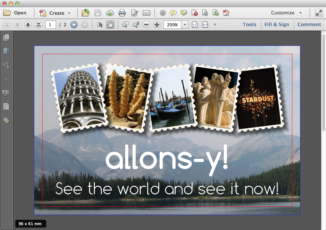This screenshot has width=326, height=230.
Task: Click the page with red pencil icon
Action: point(226,13)
